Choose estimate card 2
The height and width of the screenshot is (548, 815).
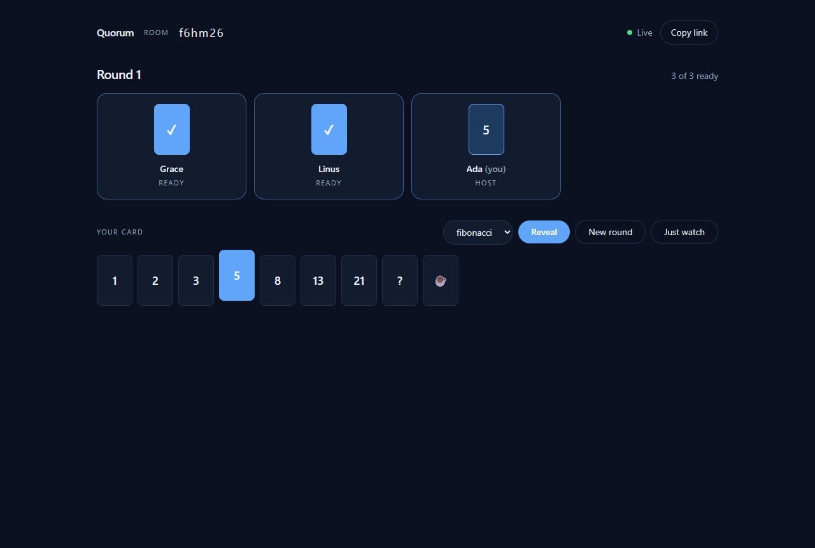point(155,280)
